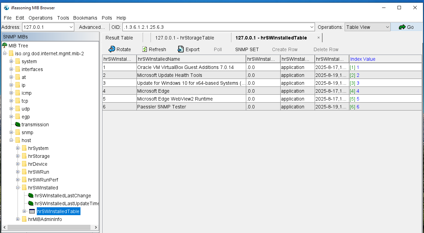This screenshot has height=233, width=424.
Task: Select the hrSWRun tree item
Action: [39, 172]
